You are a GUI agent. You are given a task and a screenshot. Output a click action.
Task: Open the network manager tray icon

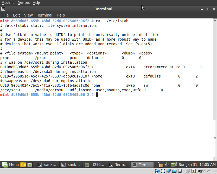tap(174, 164)
